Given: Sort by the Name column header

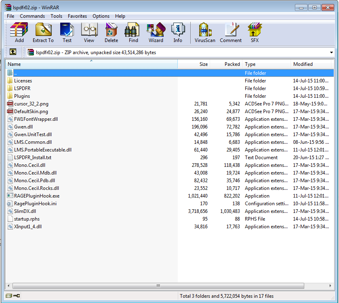Looking at the screenshot, I should coord(91,64).
